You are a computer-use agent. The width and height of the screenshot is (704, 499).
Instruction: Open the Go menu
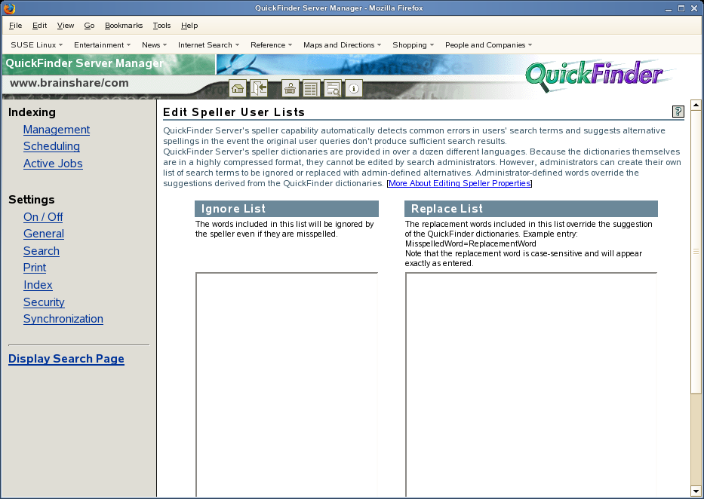click(89, 26)
